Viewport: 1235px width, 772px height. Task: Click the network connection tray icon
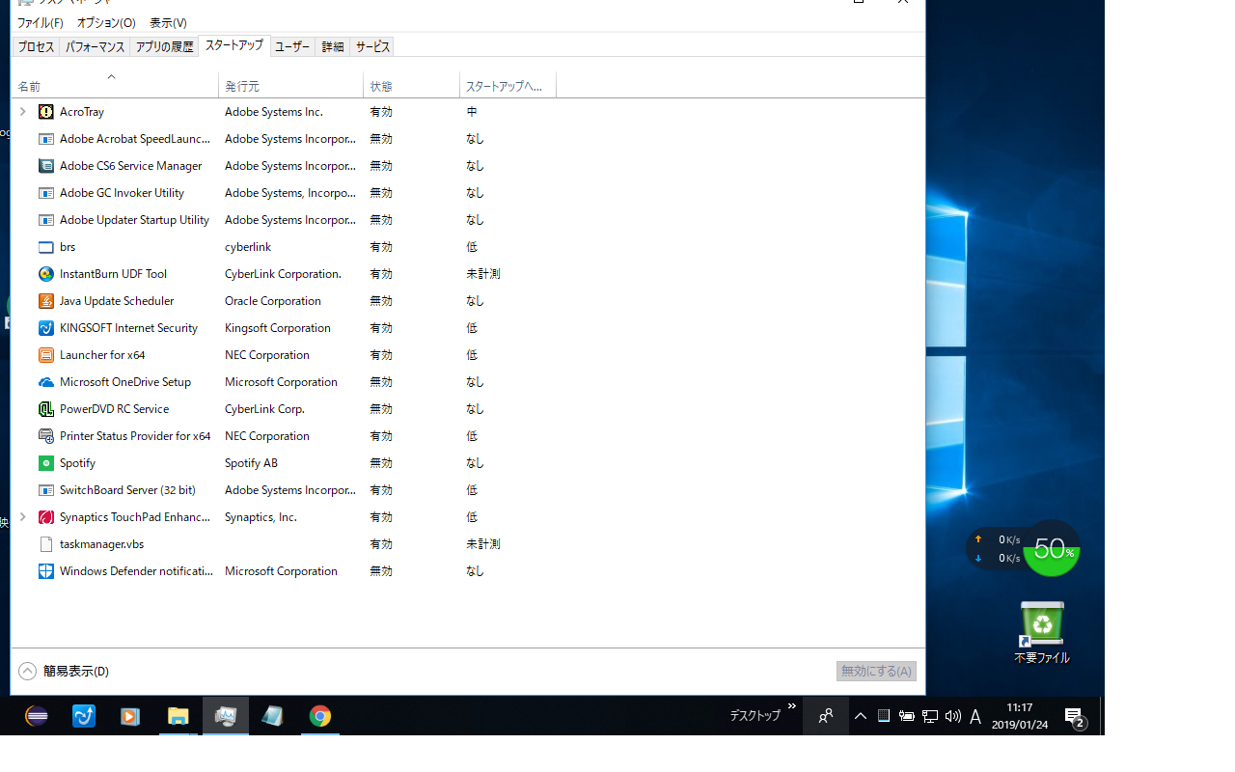[x=930, y=716]
